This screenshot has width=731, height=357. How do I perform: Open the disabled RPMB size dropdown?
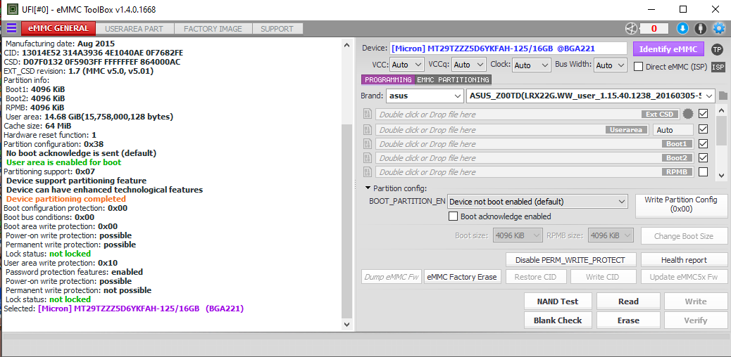(611, 236)
